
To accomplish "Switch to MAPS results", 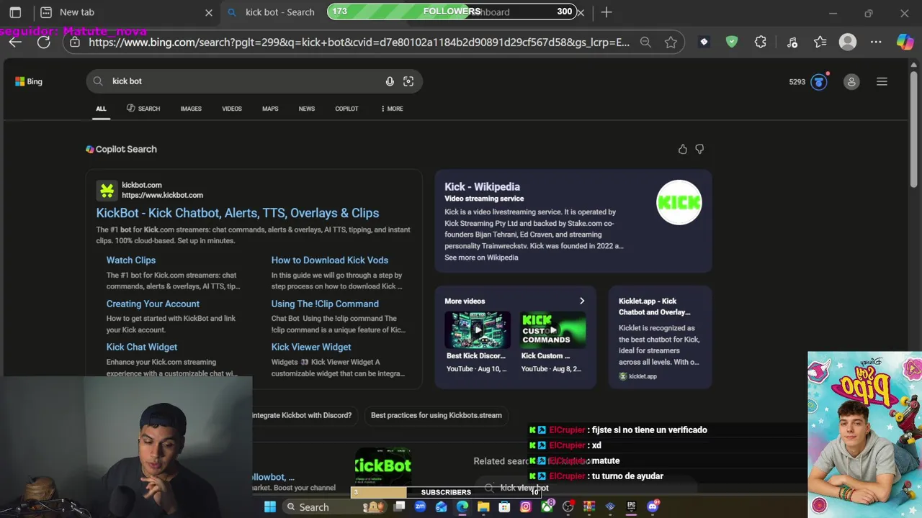I will (x=270, y=109).
